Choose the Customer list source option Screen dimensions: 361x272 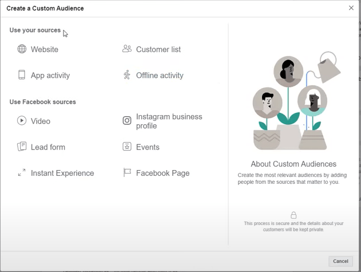158,50
